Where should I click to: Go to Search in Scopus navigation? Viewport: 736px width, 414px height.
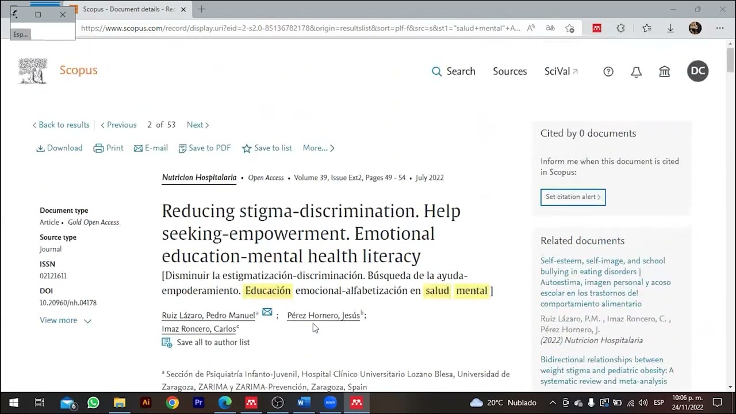pos(454,71)
